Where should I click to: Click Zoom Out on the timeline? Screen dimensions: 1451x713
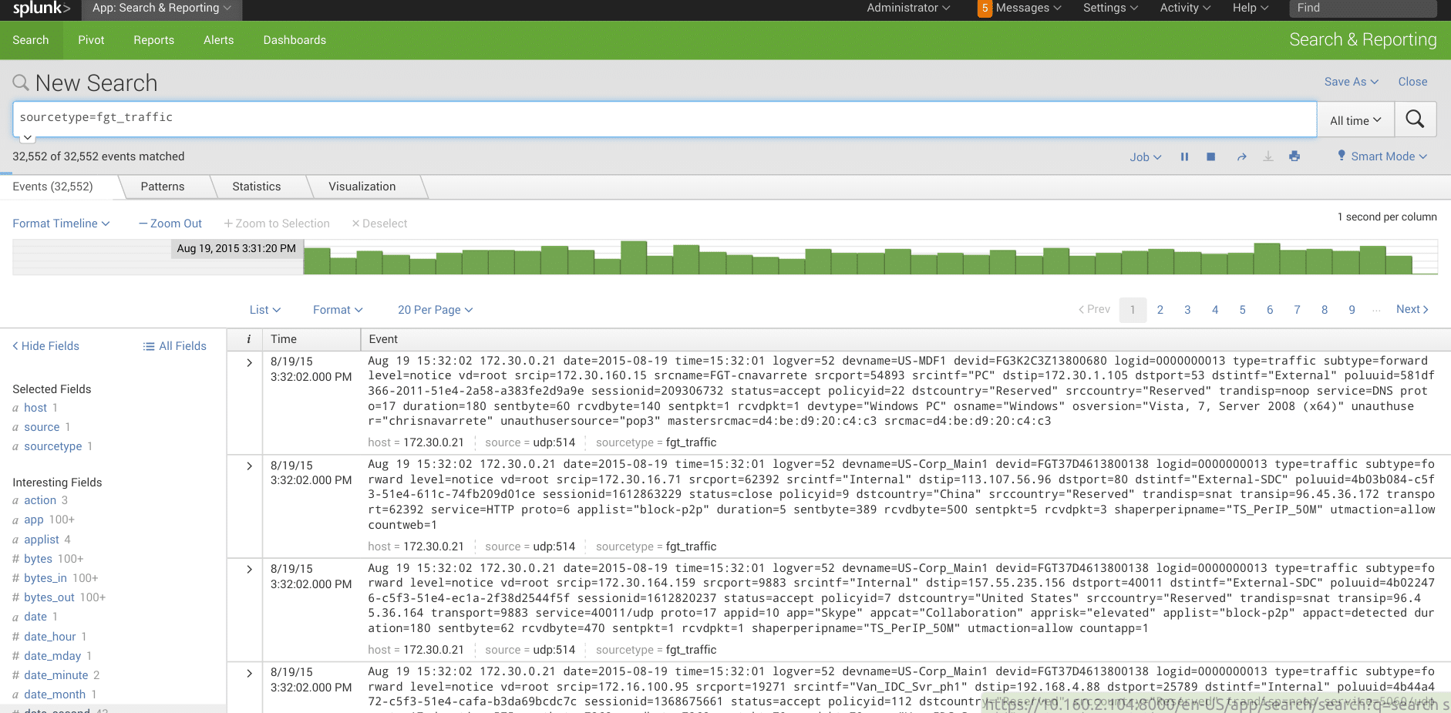[170, 224]
